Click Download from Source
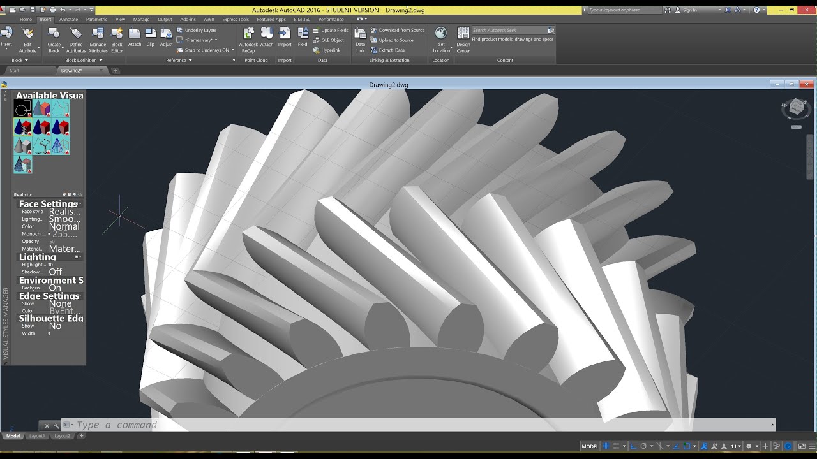 point(397,30)
